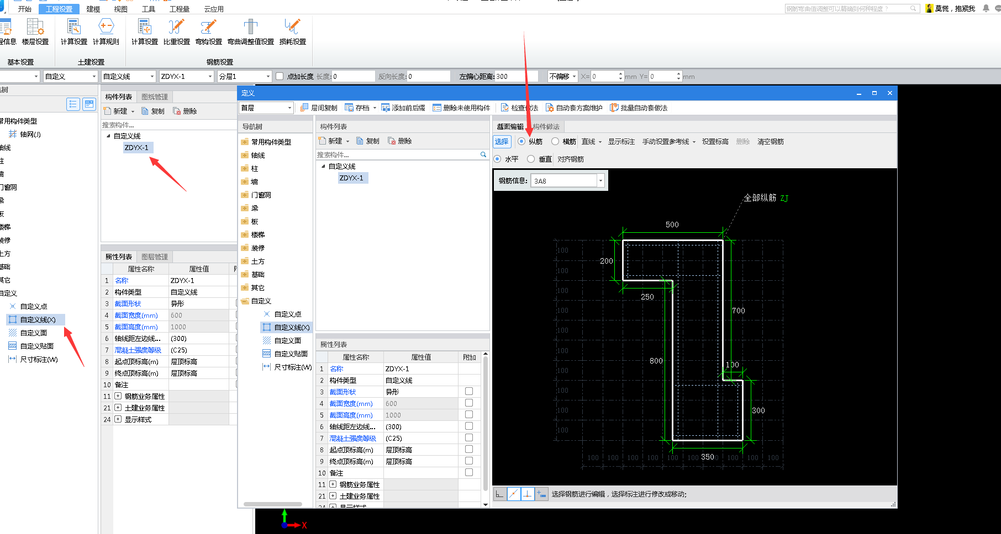Tick 附加 checkbox for 截面形状 row
The image size is (1001, 534).
[469, 391]
